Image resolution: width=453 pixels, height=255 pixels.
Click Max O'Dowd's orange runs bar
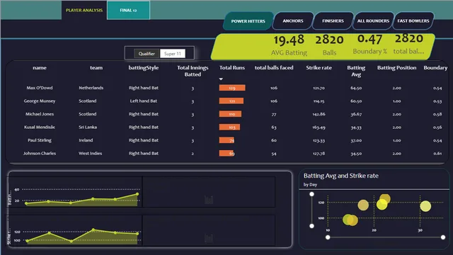(232, 88)
